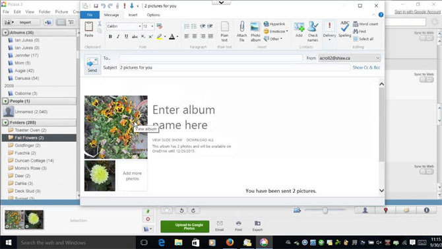This screenshot has width=442, height=249.
Task: Switch to the Insert ribbon tab
Action: click(x=133, y=15)
